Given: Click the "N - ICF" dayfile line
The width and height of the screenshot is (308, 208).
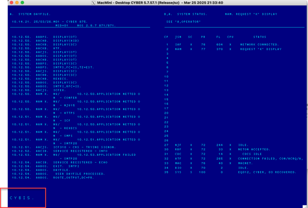Looking at the screenshot, I should [x=62, y=120].
